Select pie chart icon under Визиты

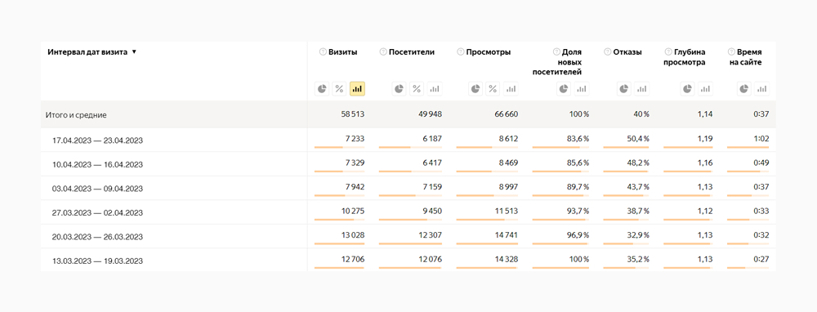point(322,89)
